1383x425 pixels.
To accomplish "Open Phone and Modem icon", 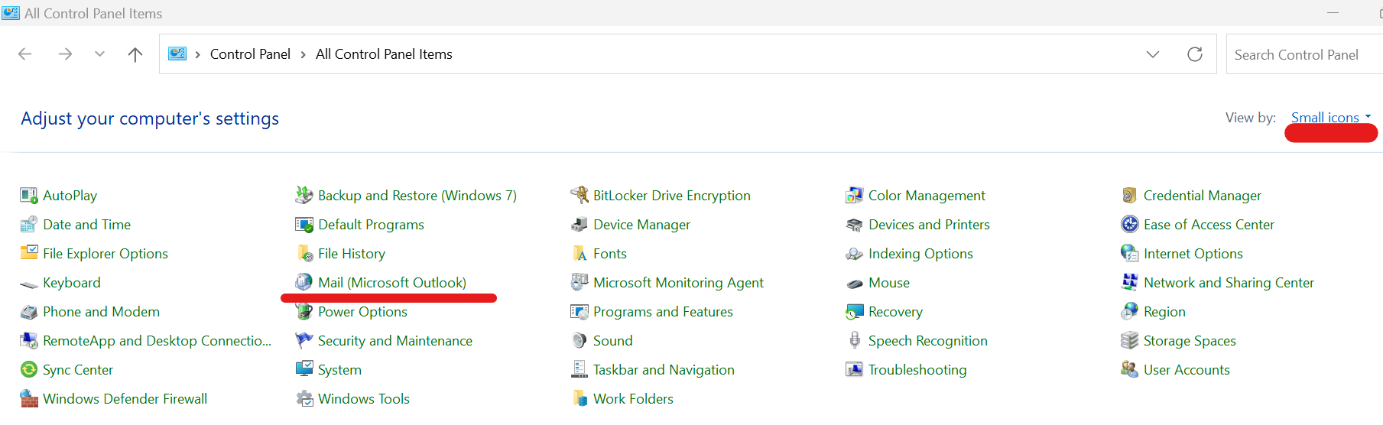I will click(29, 312).
